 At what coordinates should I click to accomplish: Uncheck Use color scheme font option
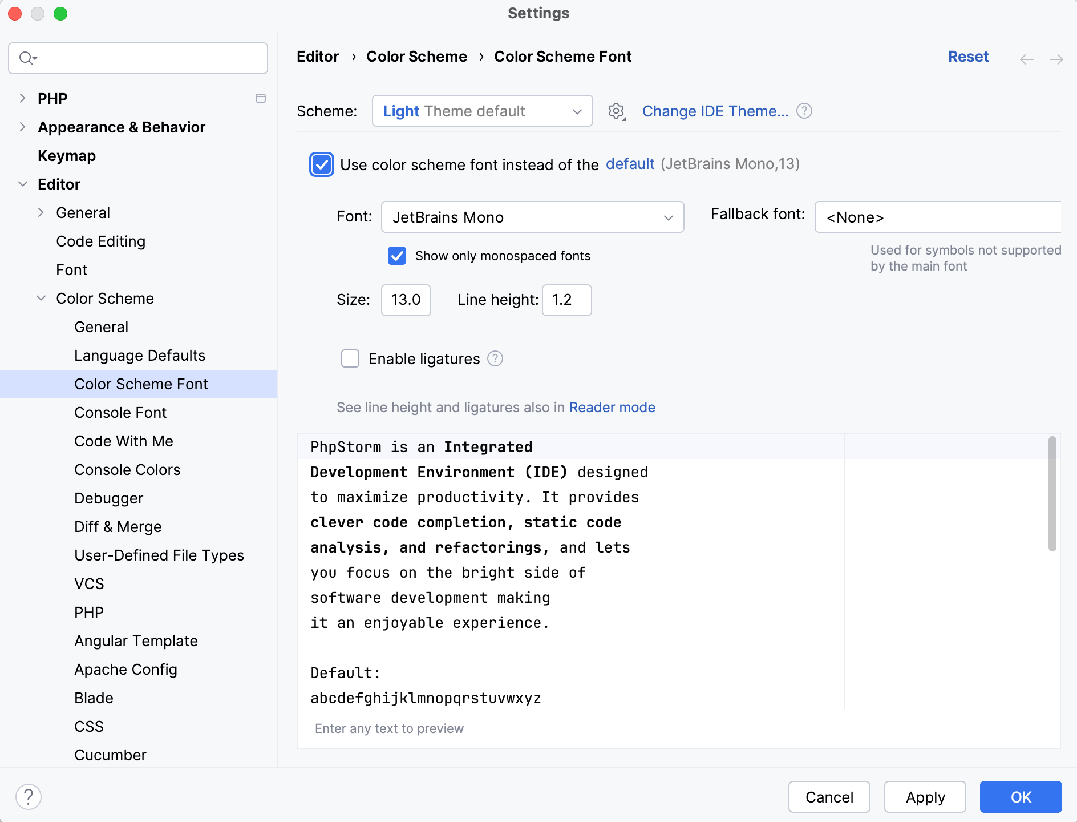[x=322, y=164]
